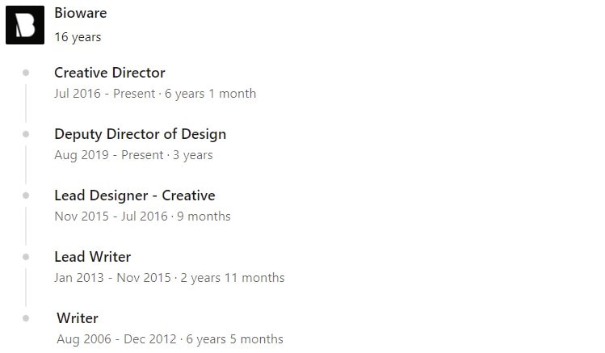This screenshot has width=605, height=353.
Task: Select the Lead Writer position title
Action: (93, 257)
